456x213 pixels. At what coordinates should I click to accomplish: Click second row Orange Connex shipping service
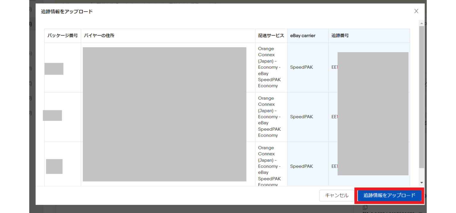point(269,117)
